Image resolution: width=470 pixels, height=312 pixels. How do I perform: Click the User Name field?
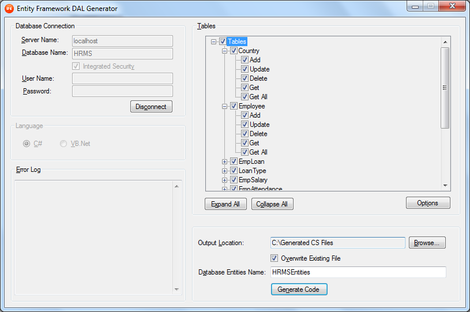click(122, 78)
